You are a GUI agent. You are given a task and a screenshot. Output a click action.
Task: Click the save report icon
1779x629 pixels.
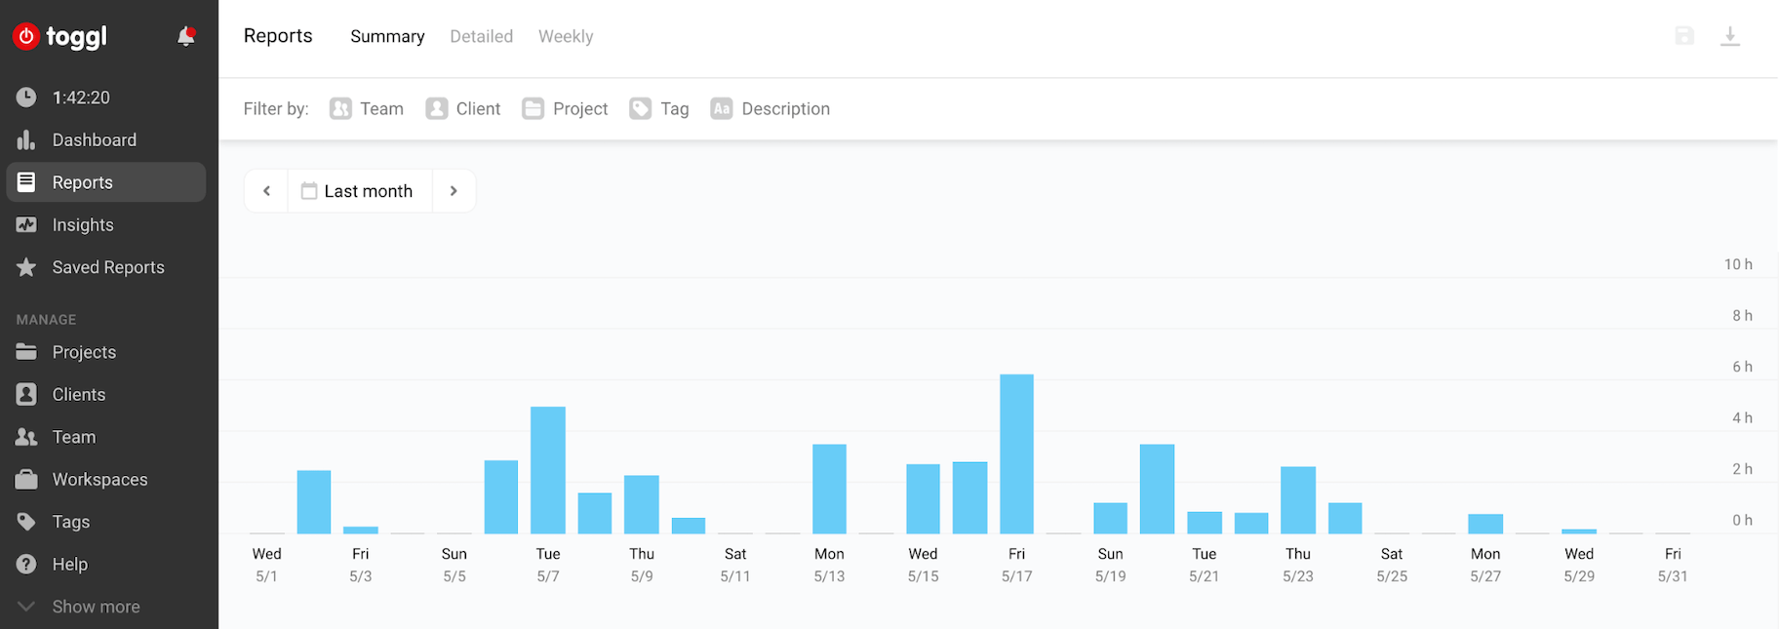tap(1684, 36)
